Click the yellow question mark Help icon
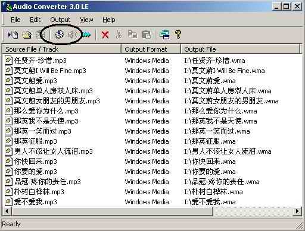The width and height of the screenshot is (305, 231). tap(178, 34)
